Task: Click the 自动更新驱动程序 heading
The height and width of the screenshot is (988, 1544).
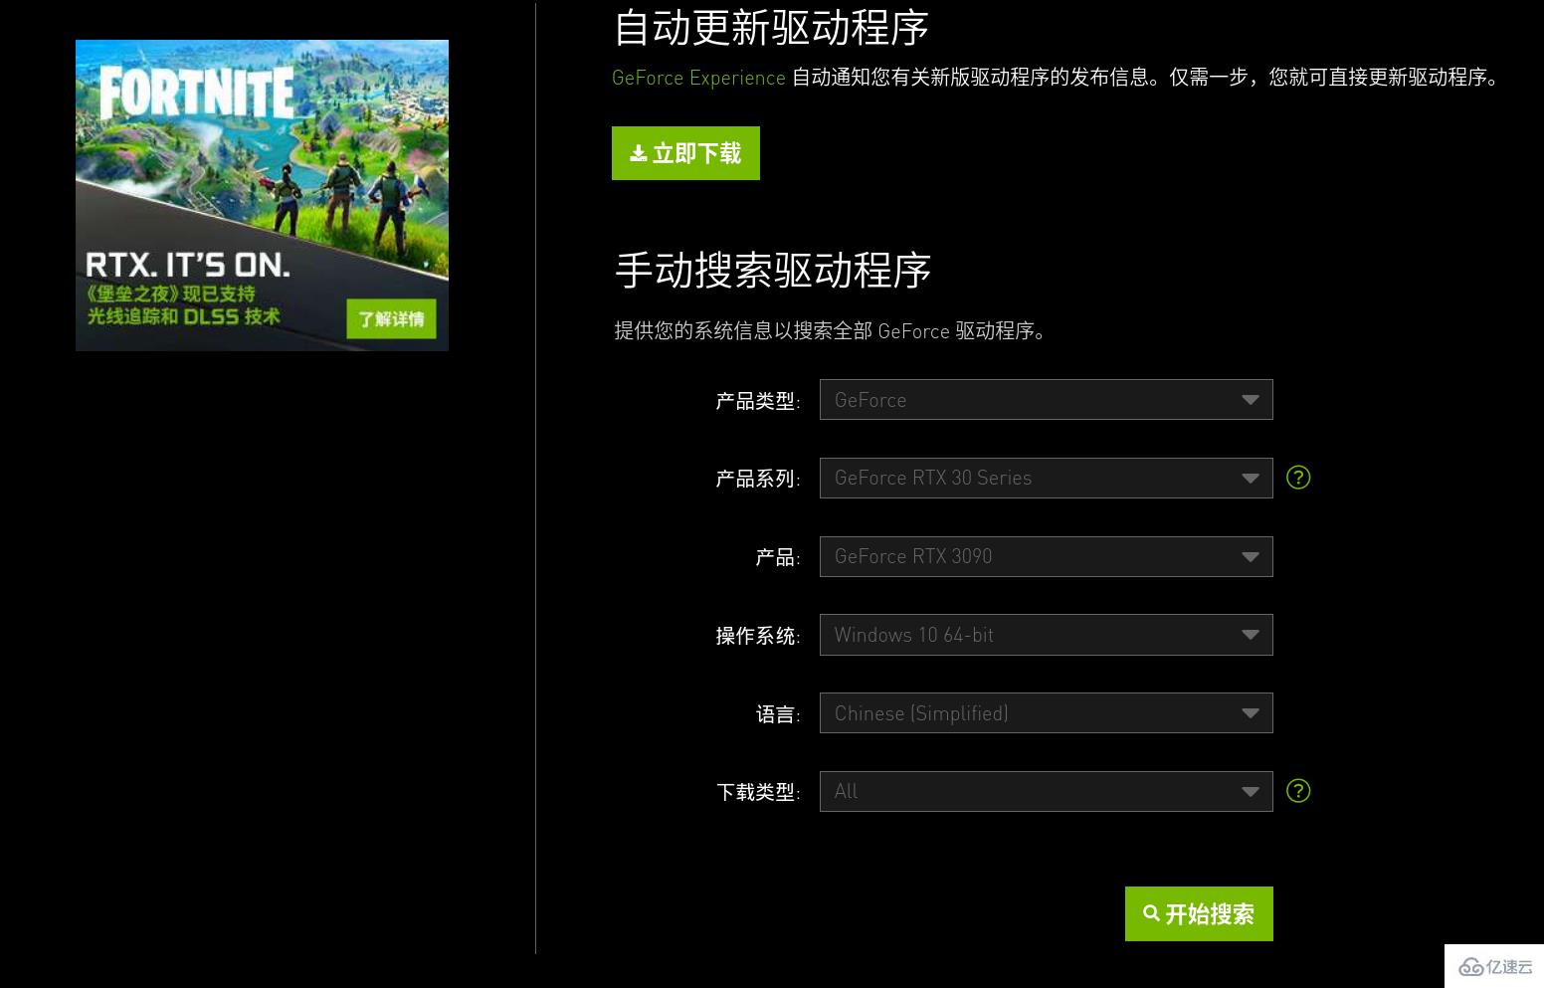Action: [x=771, y=28]
